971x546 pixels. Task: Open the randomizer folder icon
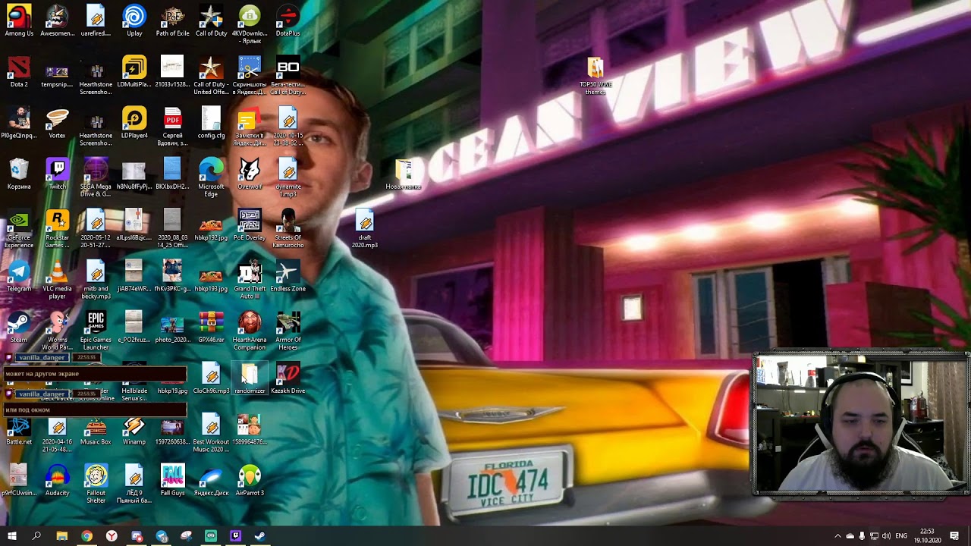pos(250,378)
